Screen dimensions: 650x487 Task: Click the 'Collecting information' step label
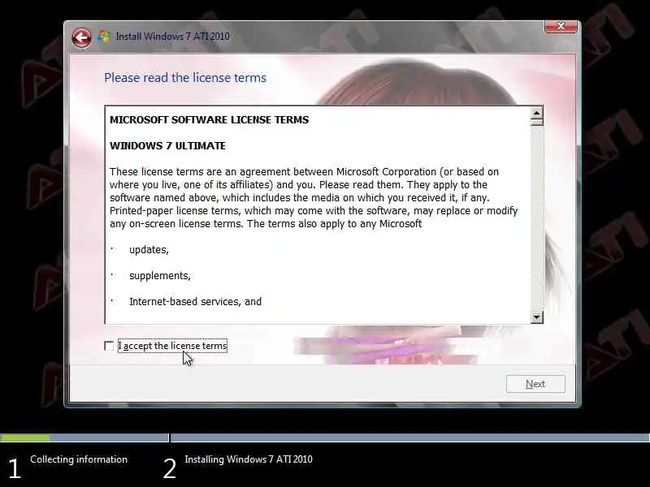79,459
